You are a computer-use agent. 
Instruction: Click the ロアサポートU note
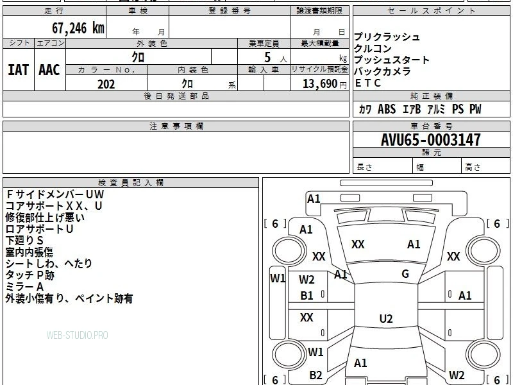[x=39, y=229]
